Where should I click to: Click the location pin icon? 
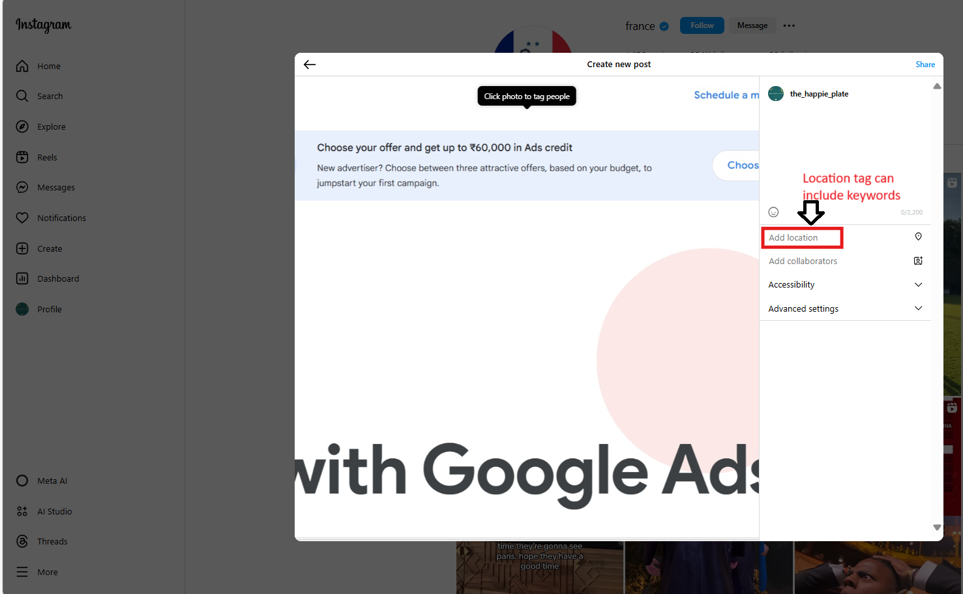[918, 237]
